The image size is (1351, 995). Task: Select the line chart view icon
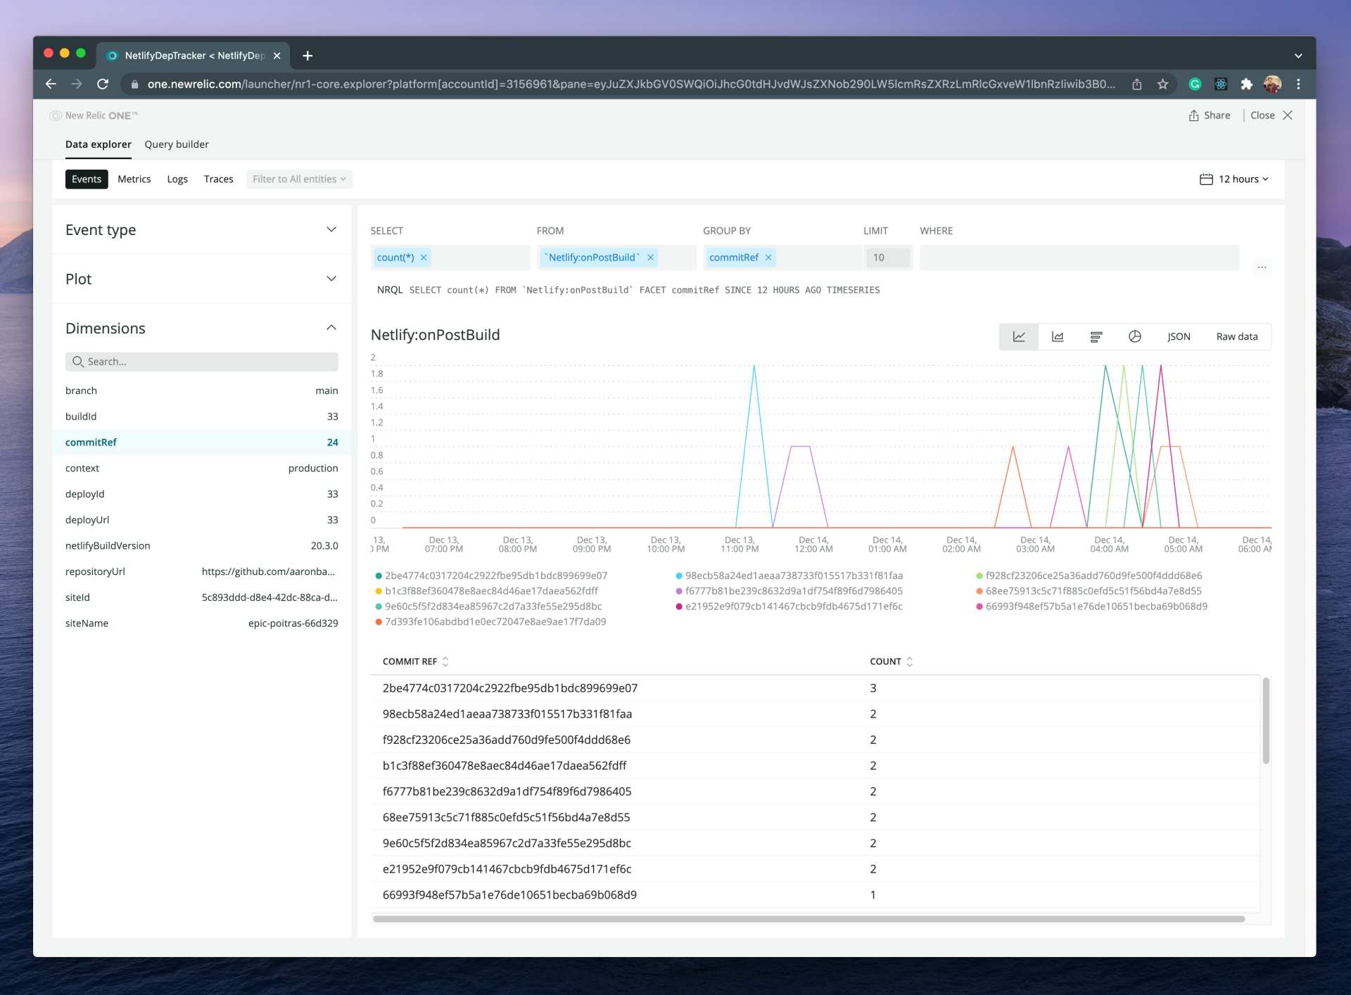pos(1018,336)
